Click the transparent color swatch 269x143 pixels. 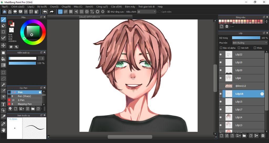[11, 30]
